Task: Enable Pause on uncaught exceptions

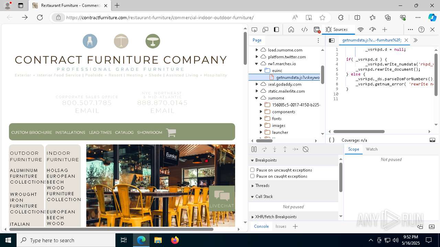Action: tap(252, 170)
